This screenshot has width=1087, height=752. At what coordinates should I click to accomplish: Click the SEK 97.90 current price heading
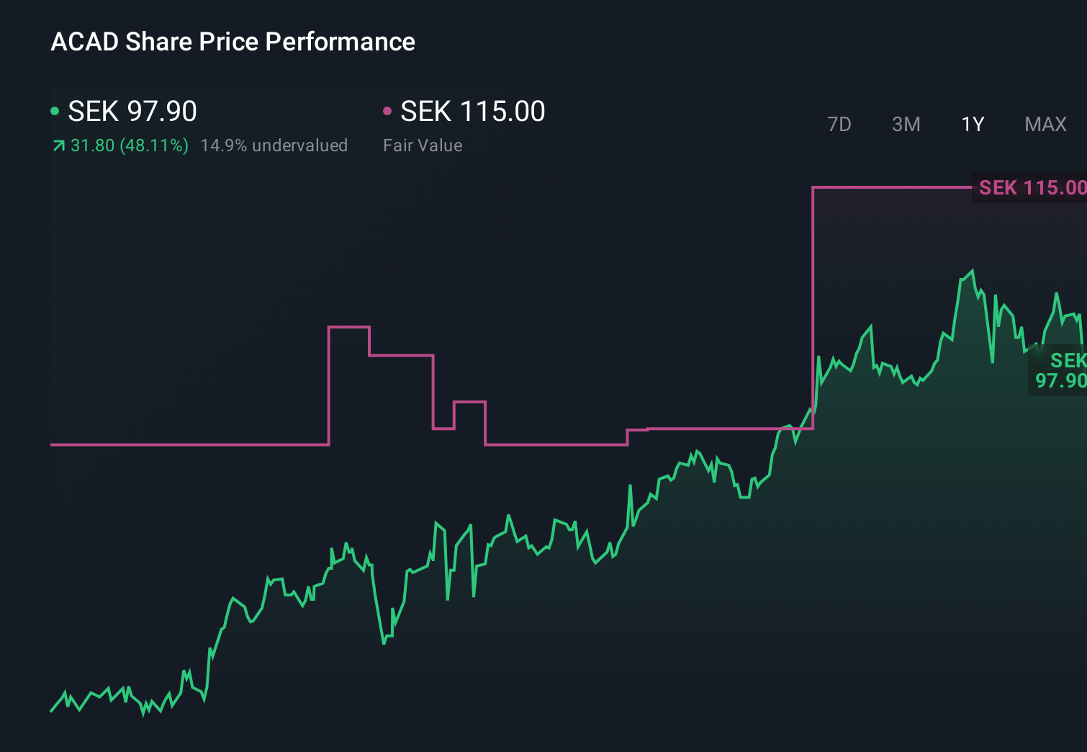pos(132,110)
